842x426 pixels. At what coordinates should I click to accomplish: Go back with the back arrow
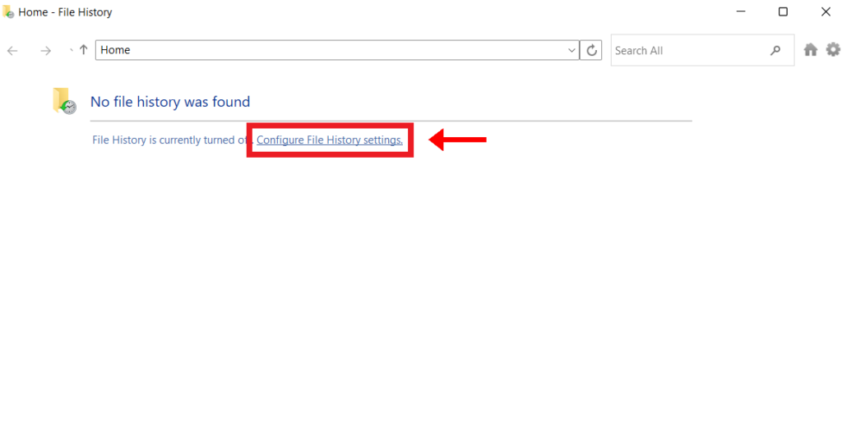coord(12,51)
